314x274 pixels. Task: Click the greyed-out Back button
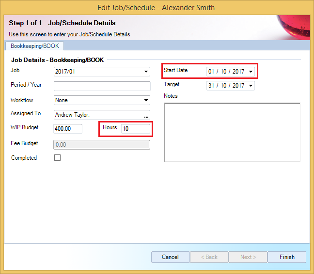click(209, 257)
